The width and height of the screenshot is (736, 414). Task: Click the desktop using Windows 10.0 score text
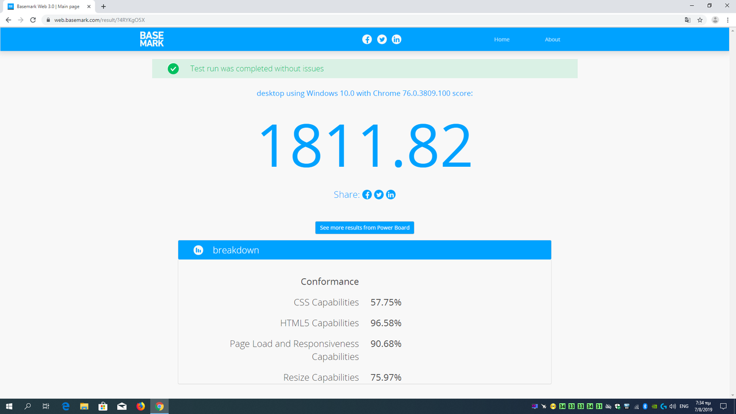365,93
